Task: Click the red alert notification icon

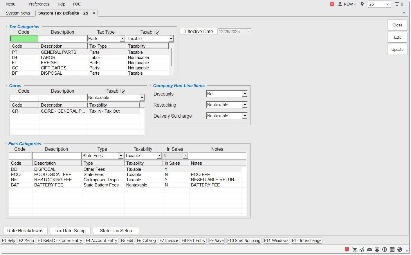Action: point(347,249)
